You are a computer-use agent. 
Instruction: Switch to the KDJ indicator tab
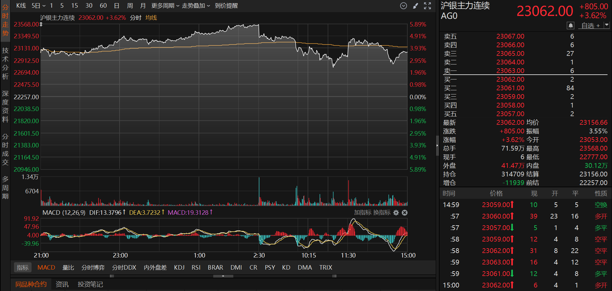click(179, 267)
